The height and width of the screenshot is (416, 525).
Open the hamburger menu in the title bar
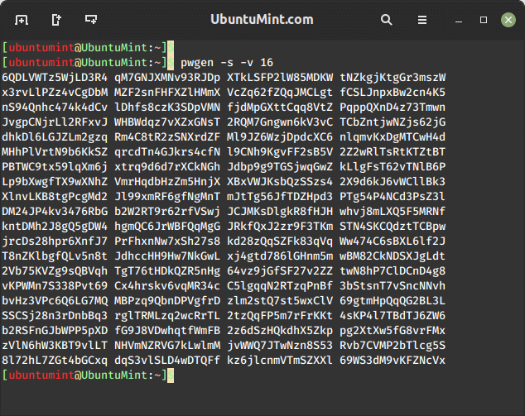422,20
